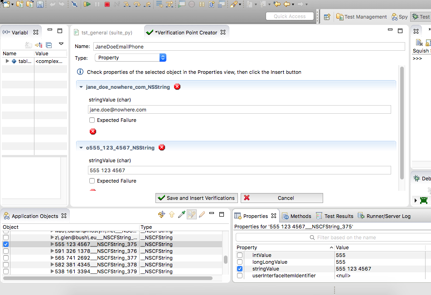Screen dimensions: 431x295
Task: Delete the o555_123_4567_NSString verification entry
Action: pos(162,147)
